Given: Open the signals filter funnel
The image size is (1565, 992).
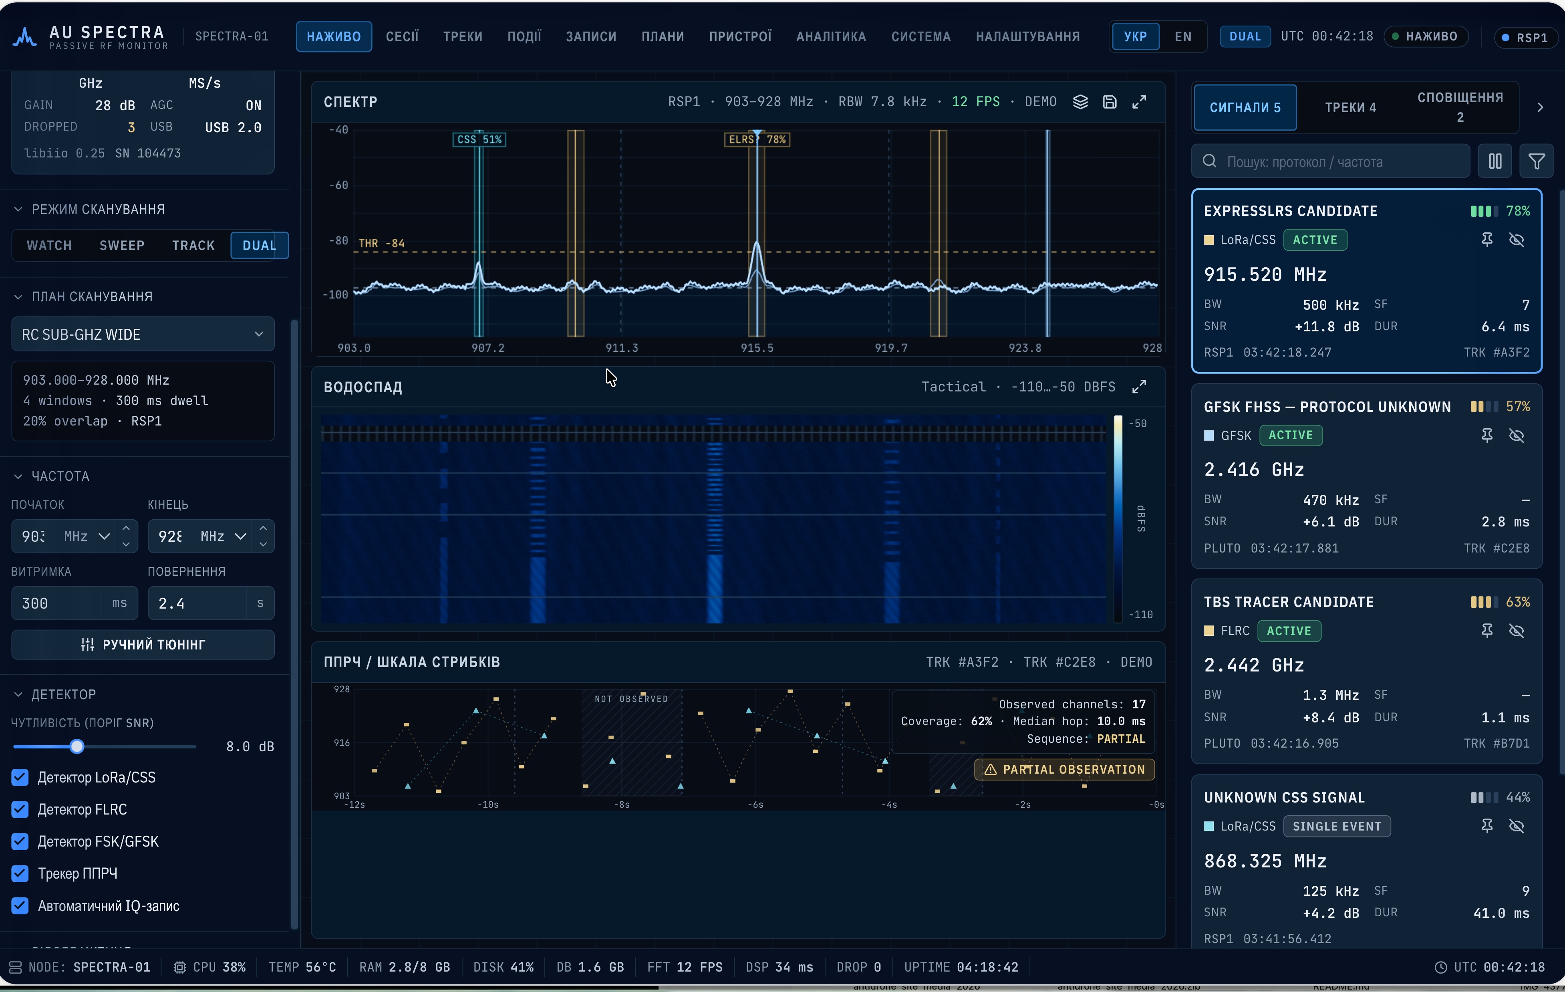Looking at the screenshot, I should click(1537, 161).
